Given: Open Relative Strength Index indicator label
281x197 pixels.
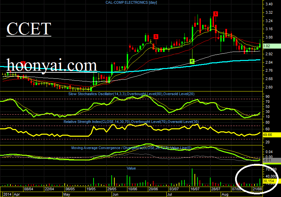Looking at the screenshot, I should (131, 122).
